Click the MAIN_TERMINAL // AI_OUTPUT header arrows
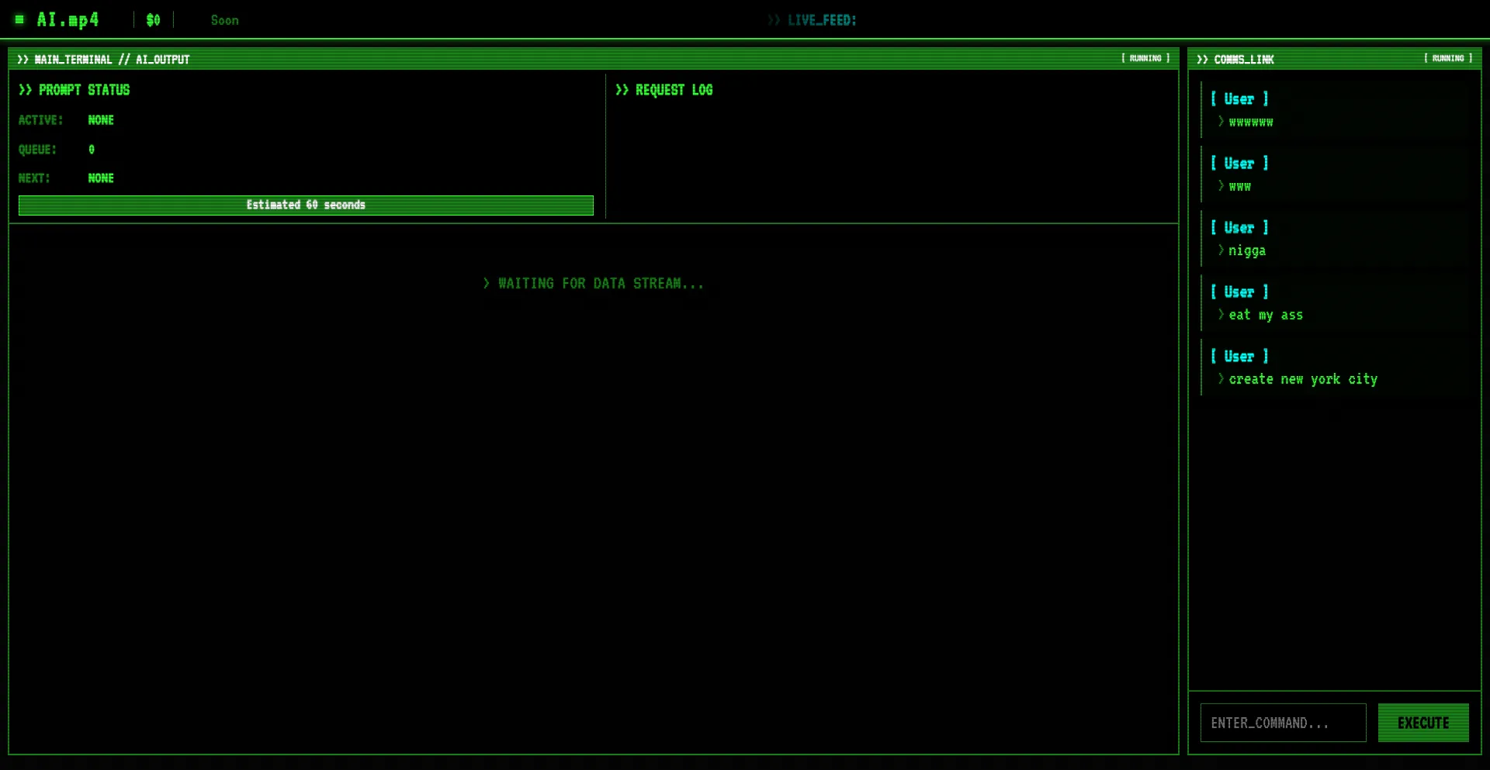 pos(23,60)
